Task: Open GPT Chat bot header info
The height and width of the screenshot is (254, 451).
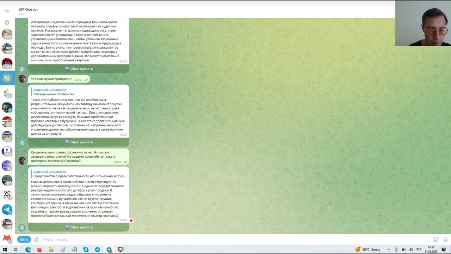Action: (28, 12)
